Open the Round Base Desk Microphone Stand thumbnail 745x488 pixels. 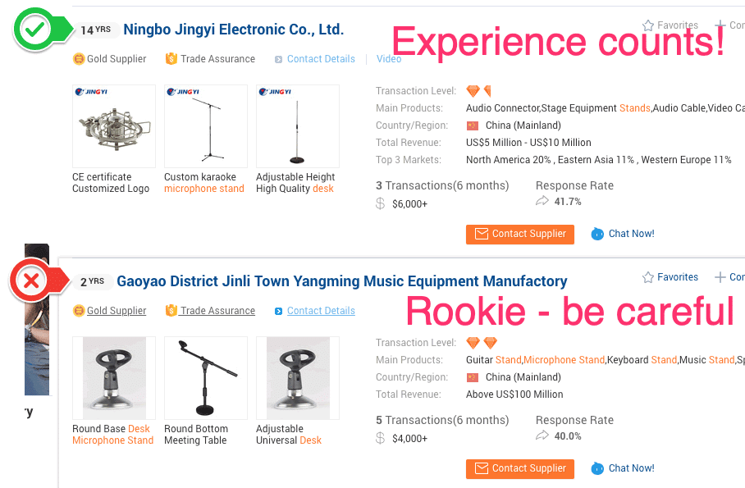coord(114,377)
